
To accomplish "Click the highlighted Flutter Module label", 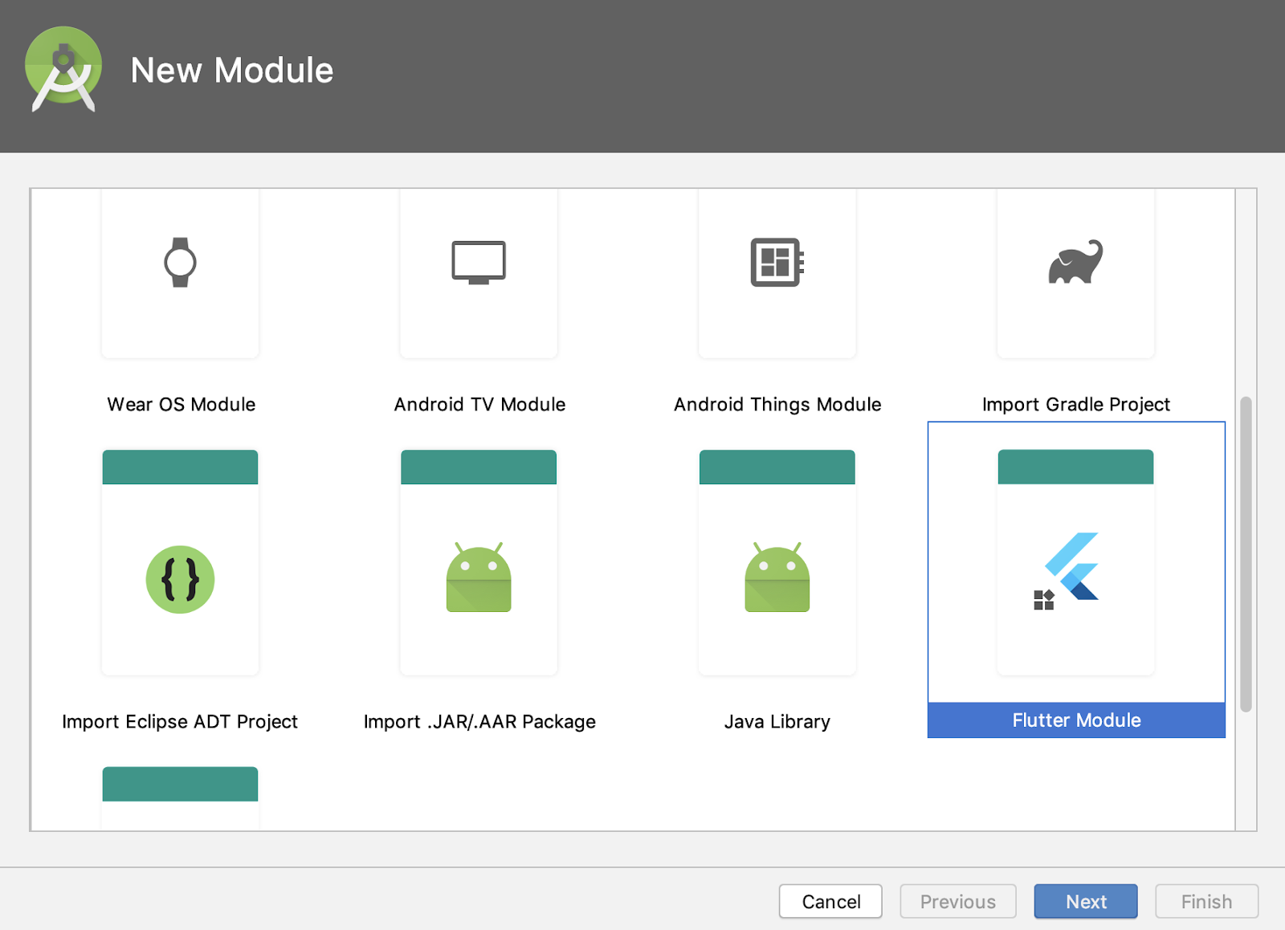I will (1076, 720).
